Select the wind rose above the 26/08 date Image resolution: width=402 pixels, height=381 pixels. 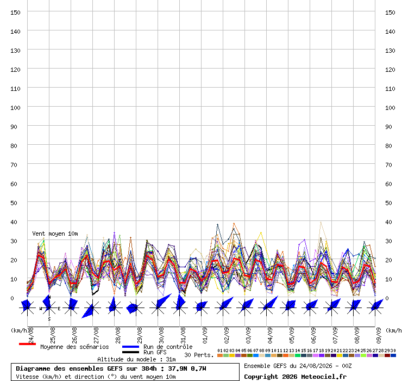(x=71, y=308)
